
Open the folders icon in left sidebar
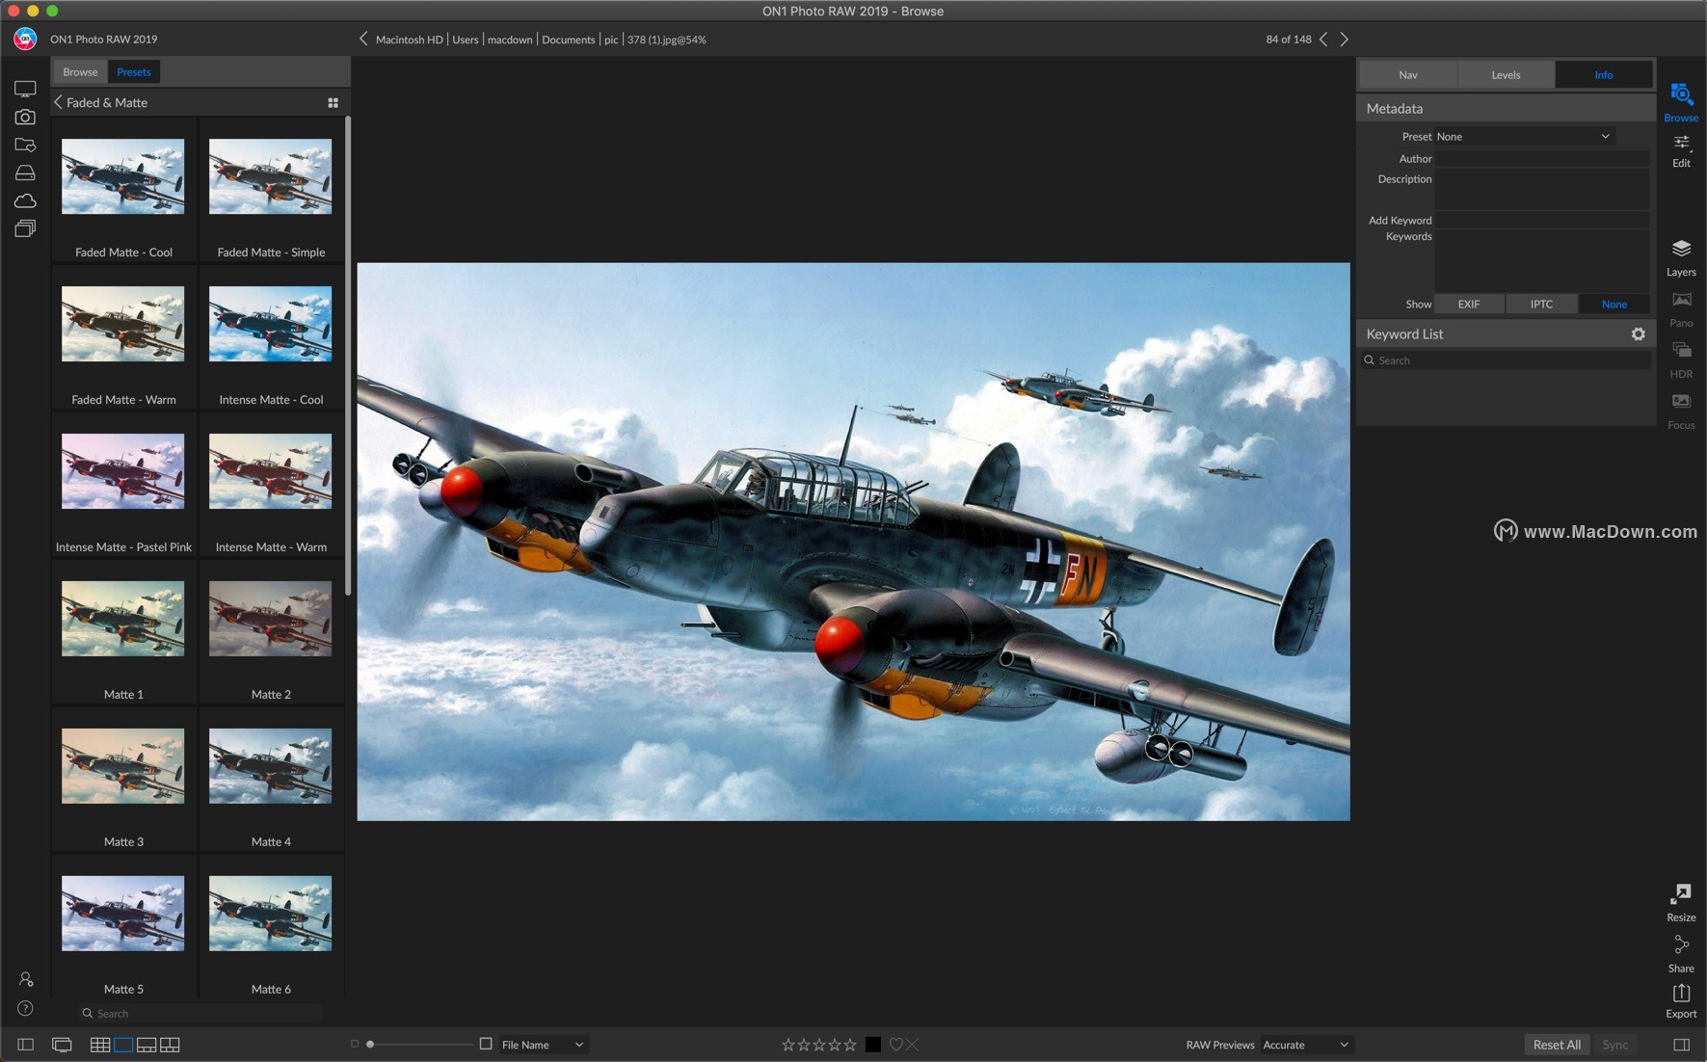[x=25, y=145]
